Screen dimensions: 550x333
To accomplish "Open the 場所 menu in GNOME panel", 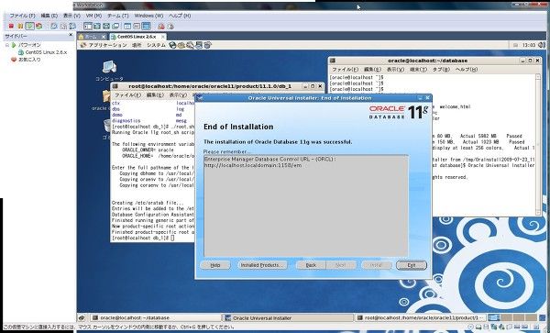I will tap(137, 45).
